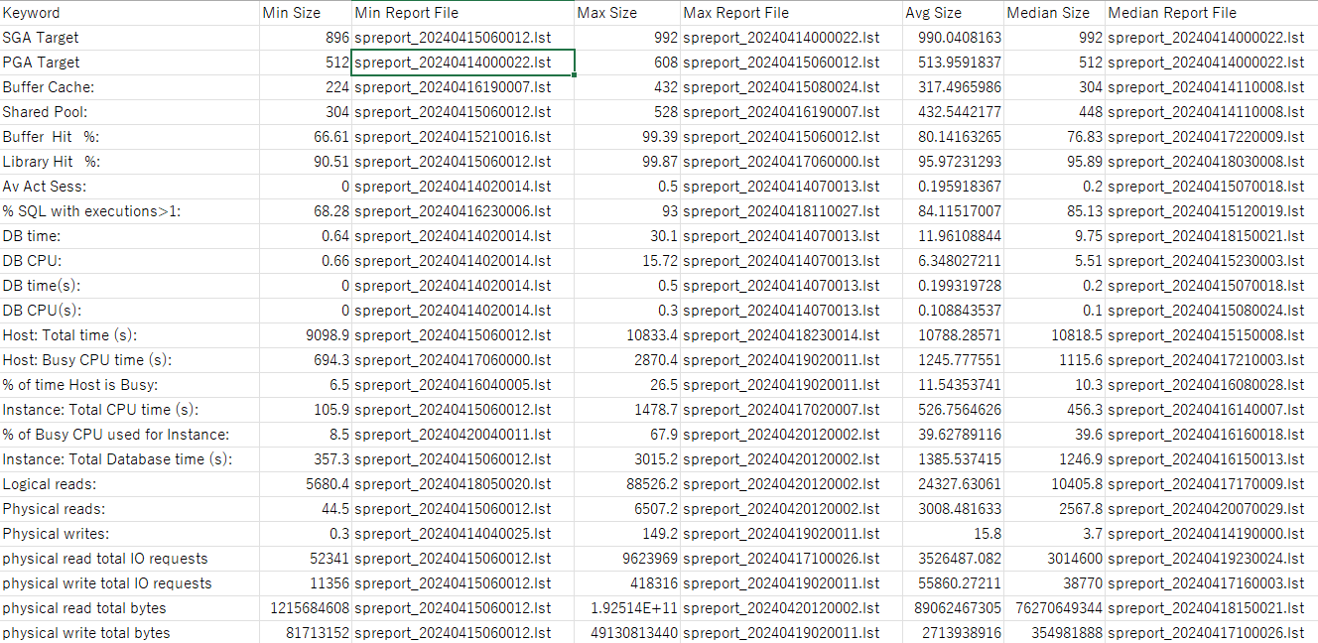Select the Buffer Hit %: cell
The height and width of the screenshot is (643, 1318).
[x=130, y=137]
